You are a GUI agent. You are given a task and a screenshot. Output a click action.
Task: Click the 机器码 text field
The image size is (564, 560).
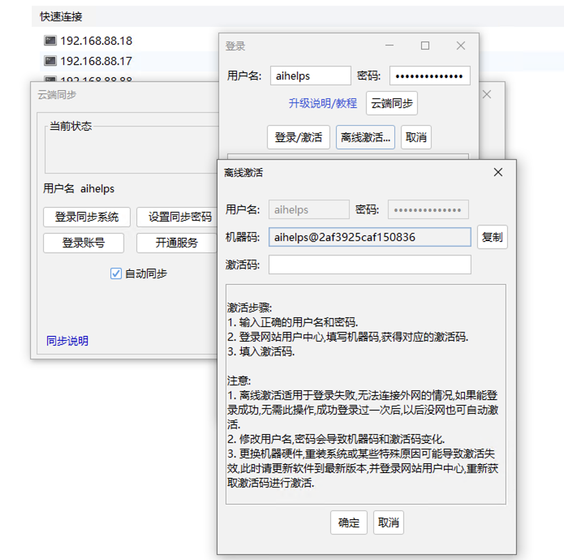369,237
